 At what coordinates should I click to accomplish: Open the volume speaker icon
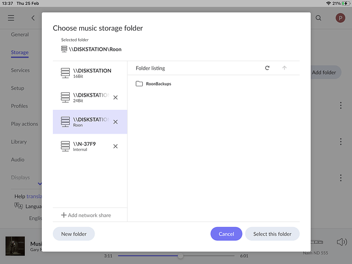[341, 242]
